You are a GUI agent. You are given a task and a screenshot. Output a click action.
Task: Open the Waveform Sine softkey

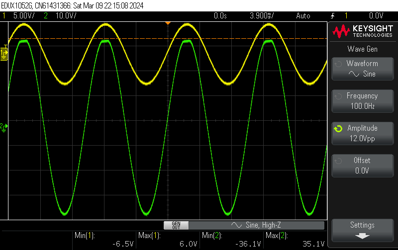click(x=363, y=69)
